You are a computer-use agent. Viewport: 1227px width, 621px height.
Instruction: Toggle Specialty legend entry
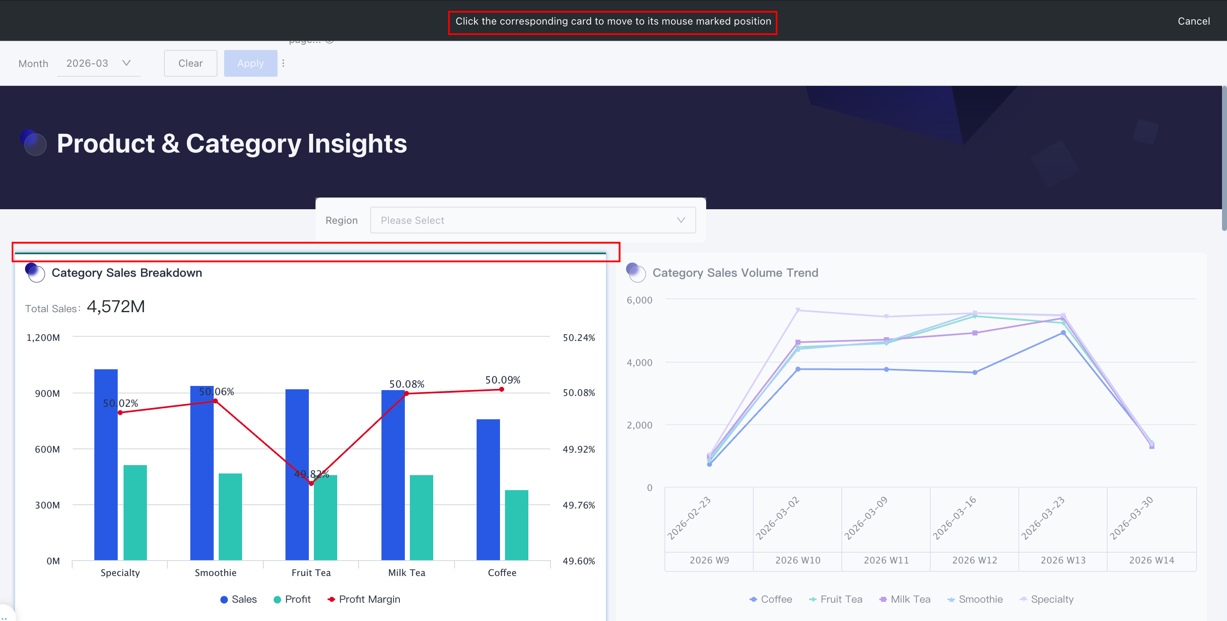pos(1046,599)
